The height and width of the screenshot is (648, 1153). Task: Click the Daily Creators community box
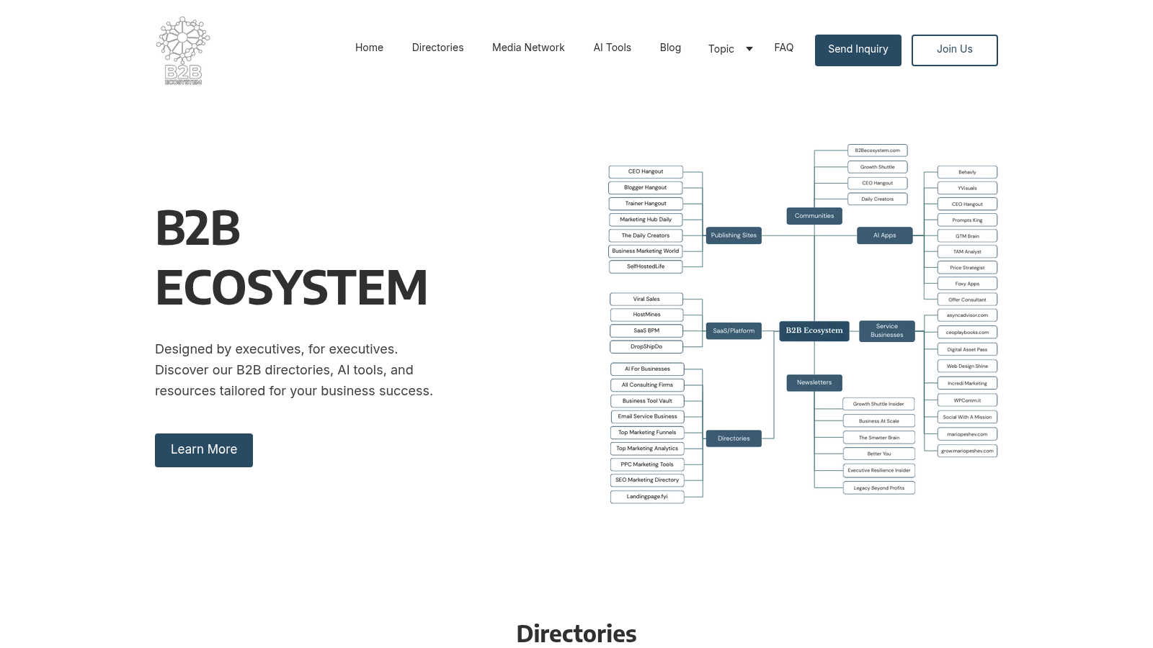pos(877,199)
